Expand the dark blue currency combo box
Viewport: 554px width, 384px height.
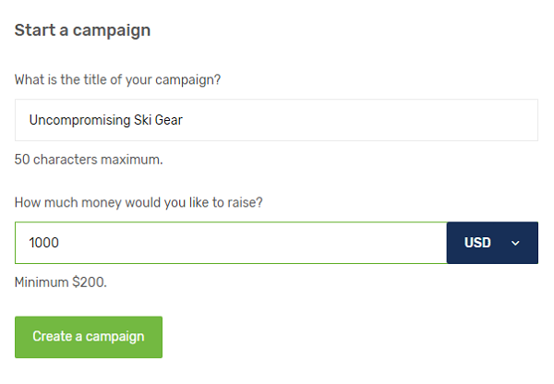click(x=492, y=243)
